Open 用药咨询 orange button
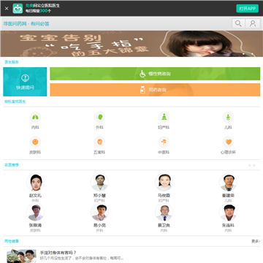 (155, 90)
